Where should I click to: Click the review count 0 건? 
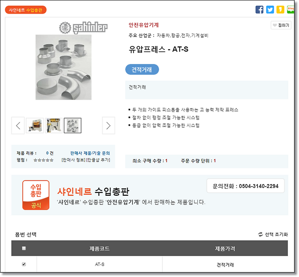[50, 153]
